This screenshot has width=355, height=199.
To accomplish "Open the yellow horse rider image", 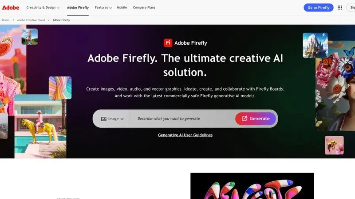I will tap(40, 126).
